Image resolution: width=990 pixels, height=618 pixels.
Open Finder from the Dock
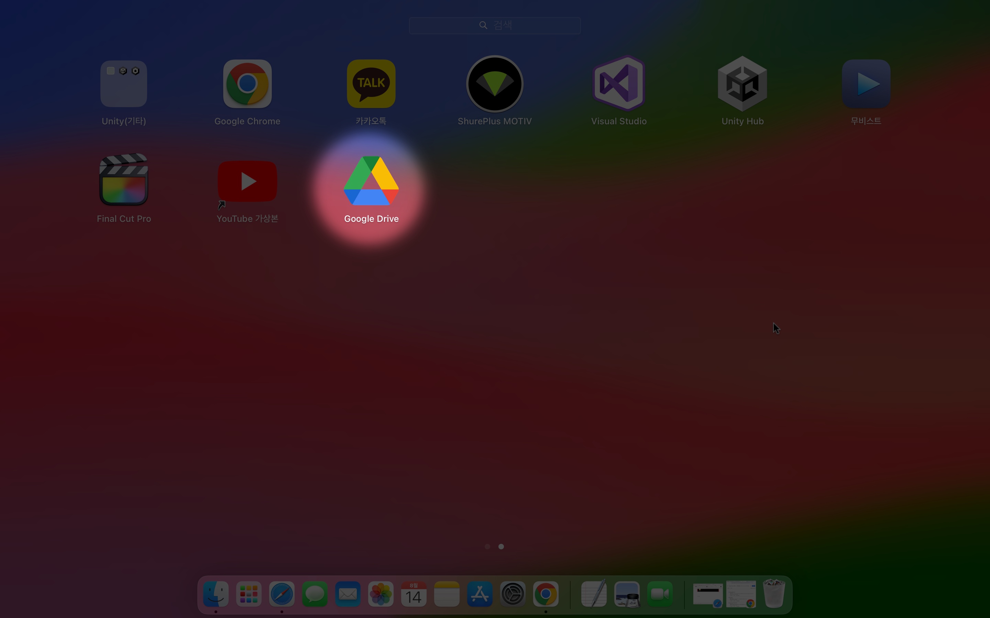coord(216,594)
